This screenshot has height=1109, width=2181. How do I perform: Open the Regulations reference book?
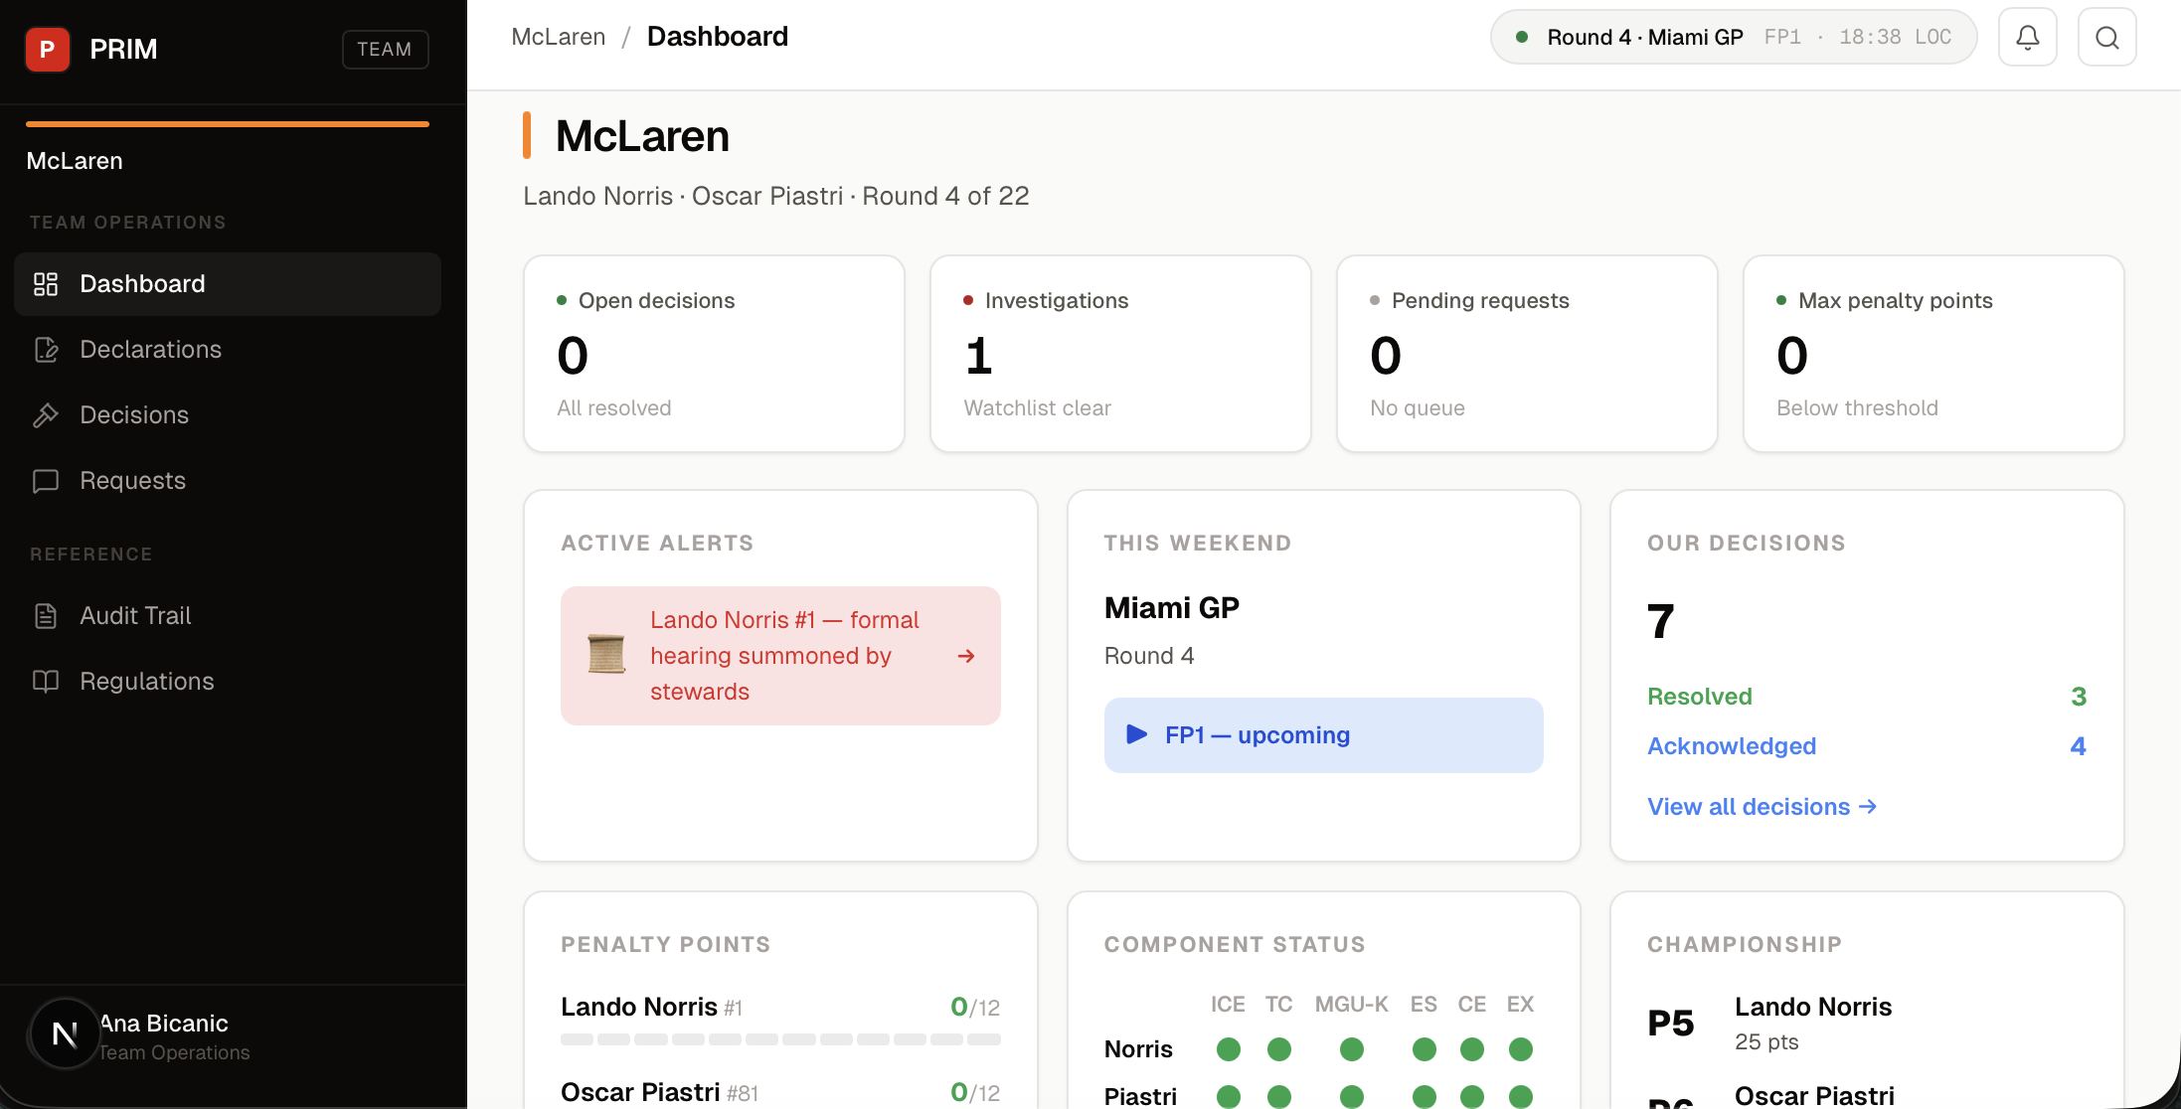click(146, 681)
